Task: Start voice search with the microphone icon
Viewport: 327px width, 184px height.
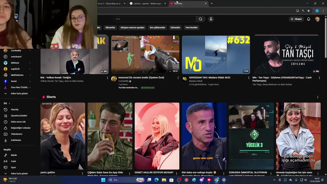Action: [211, 19]
